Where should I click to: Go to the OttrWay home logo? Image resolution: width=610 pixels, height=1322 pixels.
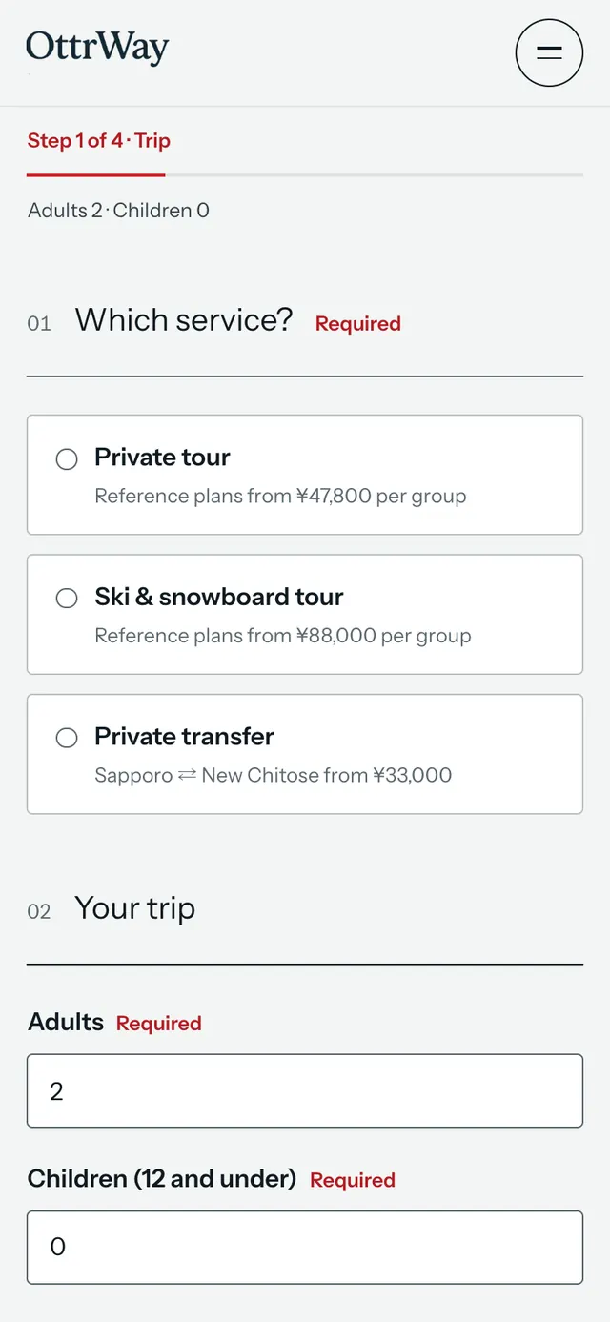[97, 48]
